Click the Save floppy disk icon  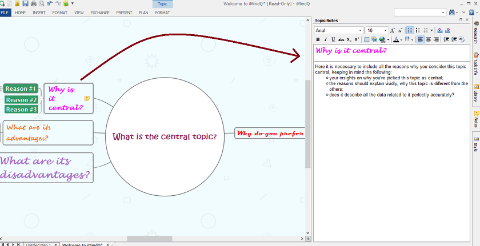click(x=25, y=3)
